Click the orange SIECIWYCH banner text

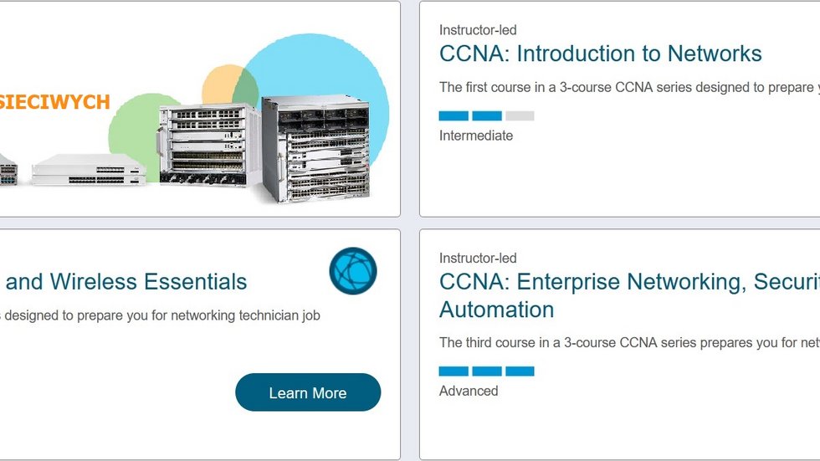[x=55, y=102]
